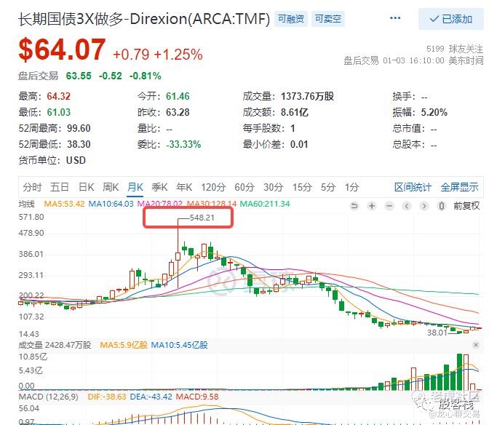Switch to the 周K chart tab

click(111, 187)
